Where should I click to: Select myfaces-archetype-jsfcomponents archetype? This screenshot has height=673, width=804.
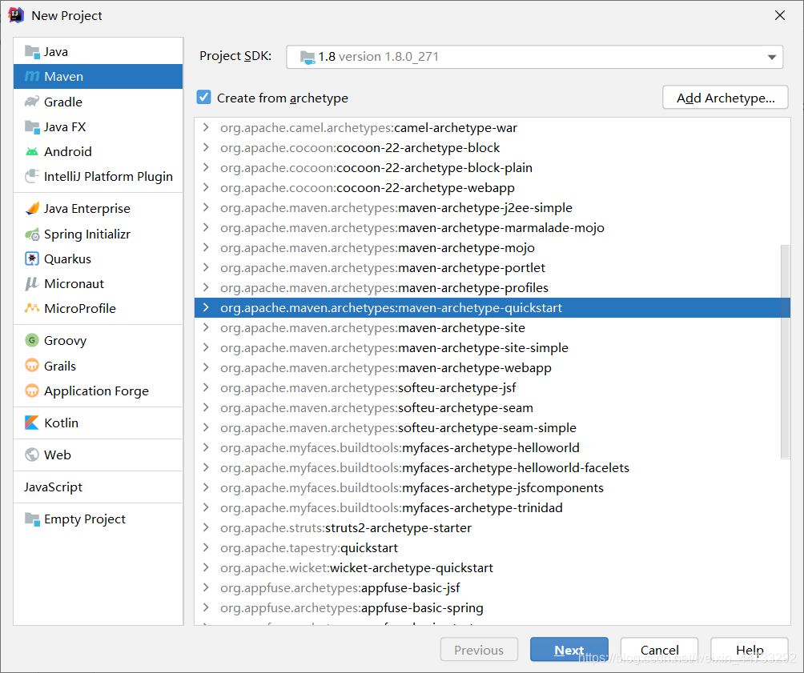[492, 487]
